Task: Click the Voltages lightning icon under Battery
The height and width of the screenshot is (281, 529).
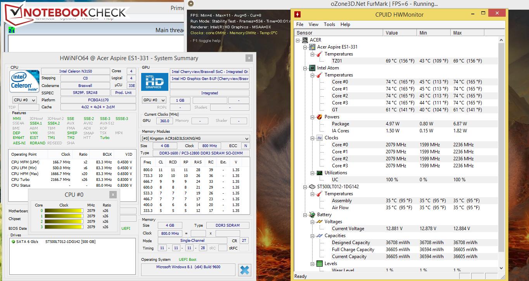Action: tap(320, 222)
